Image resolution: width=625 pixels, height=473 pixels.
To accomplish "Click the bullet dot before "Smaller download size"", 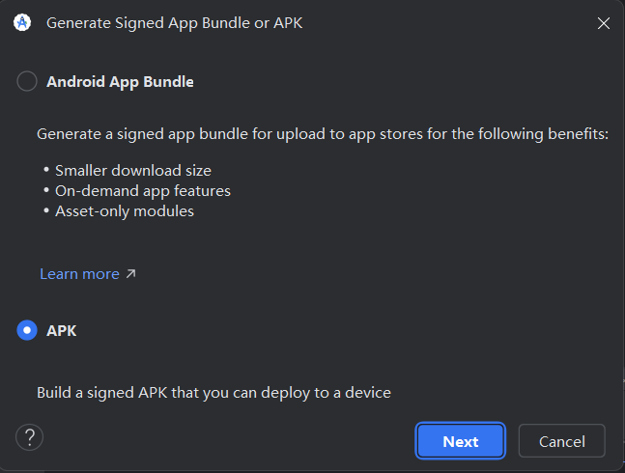I will coord(46,171).
